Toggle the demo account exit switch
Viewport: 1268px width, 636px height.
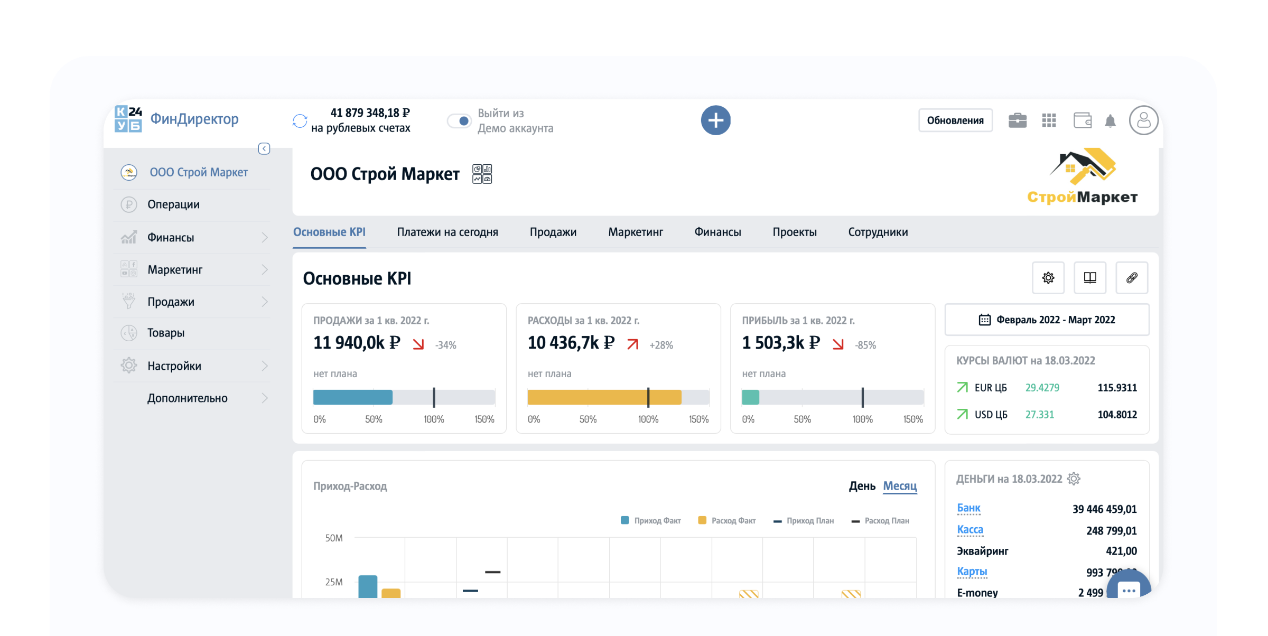[459, 121]
